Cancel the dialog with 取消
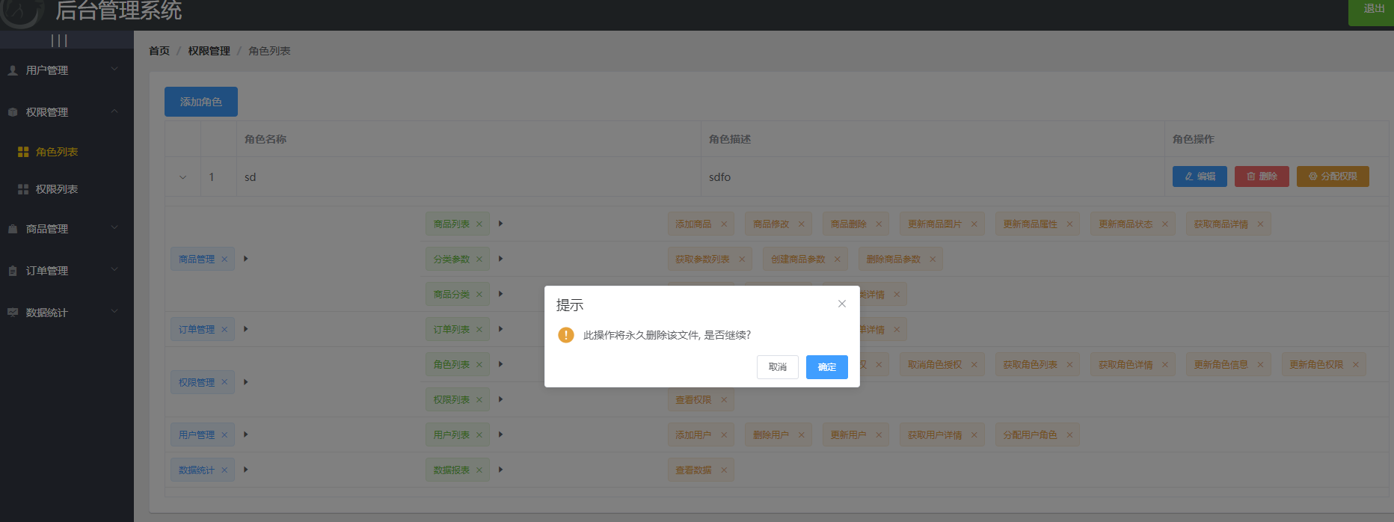Screen dimensions: 1394x522 (x=778, y=367)
